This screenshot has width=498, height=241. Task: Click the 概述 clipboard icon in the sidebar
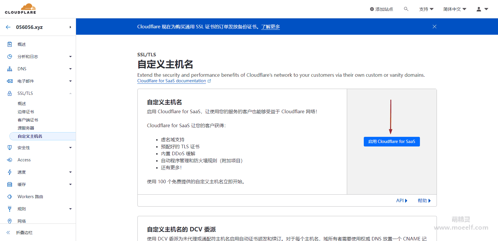click(10, 44)
